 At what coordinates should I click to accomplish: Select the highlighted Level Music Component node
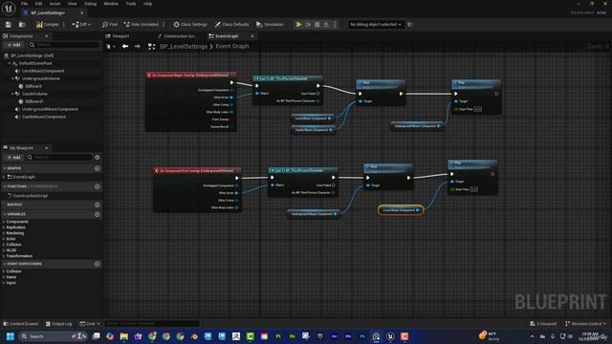[401, 210]
